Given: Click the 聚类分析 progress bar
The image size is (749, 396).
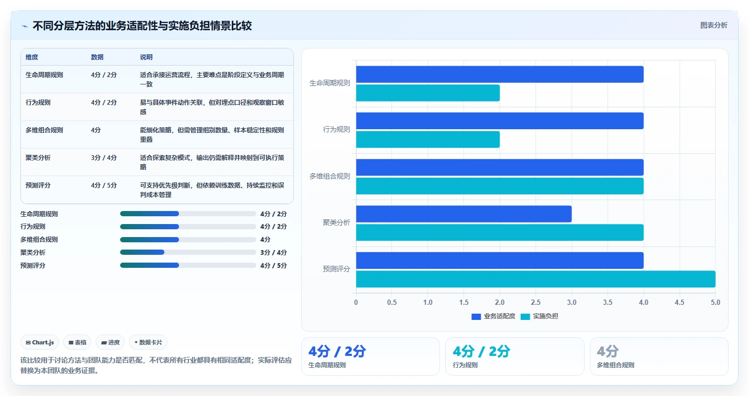Looking at the screenshot, I should pos(188,252).
